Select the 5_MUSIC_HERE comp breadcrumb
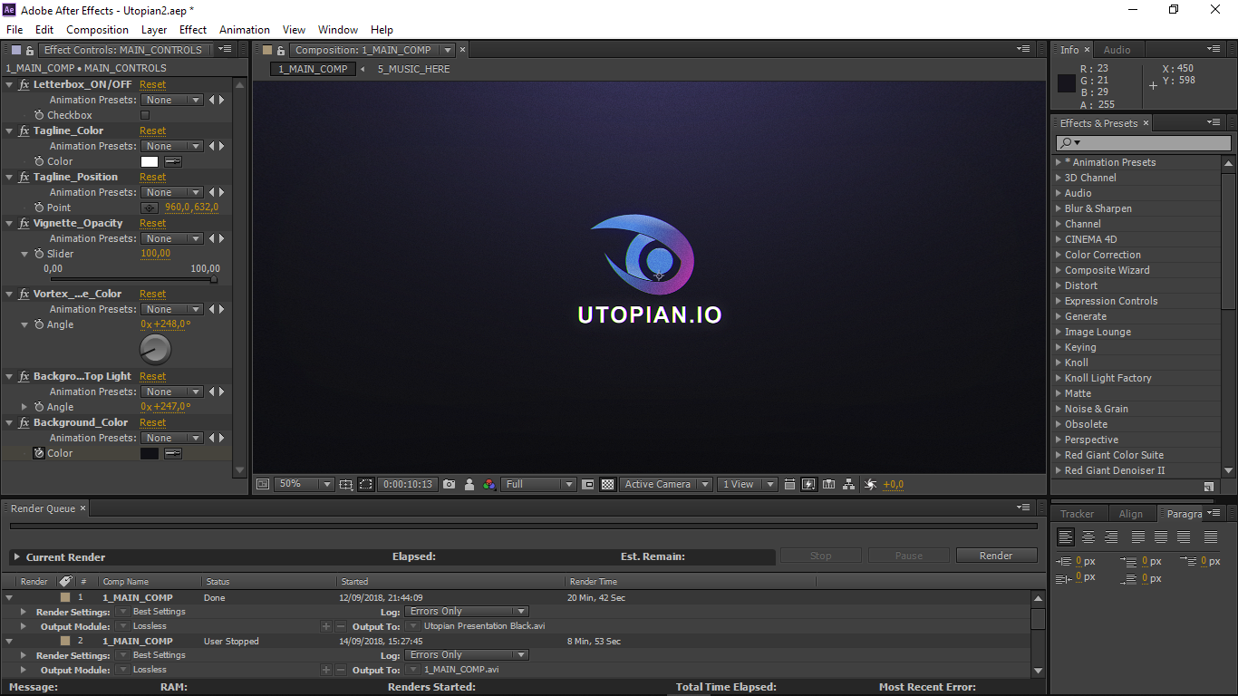Screen dimensions: 1238x696 (414, 69)
